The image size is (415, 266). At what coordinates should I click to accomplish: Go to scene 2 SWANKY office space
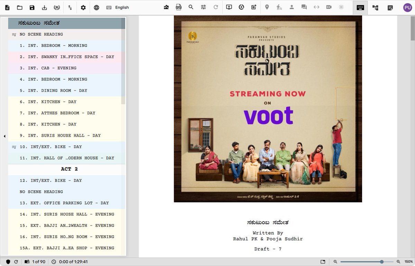[67, 57]
